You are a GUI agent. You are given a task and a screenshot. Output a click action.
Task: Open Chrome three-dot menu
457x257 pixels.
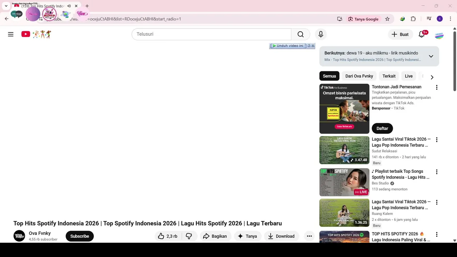coord(451,19)
